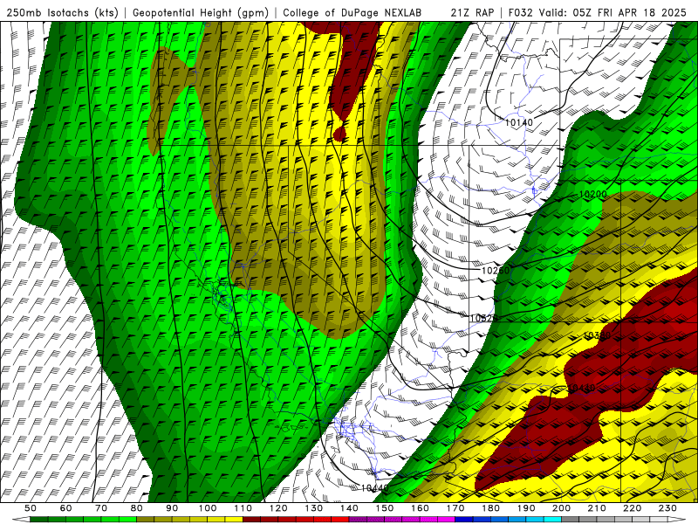Click the 90 knot scale label
698x524 pixels.
click(172, 508)
